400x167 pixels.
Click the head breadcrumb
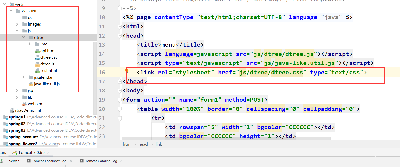[143, 144]
